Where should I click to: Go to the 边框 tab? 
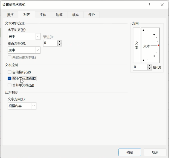point(59,15)
